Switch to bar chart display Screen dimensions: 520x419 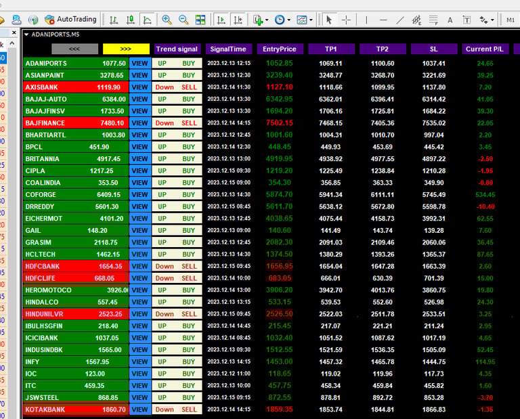click(114, 20)
